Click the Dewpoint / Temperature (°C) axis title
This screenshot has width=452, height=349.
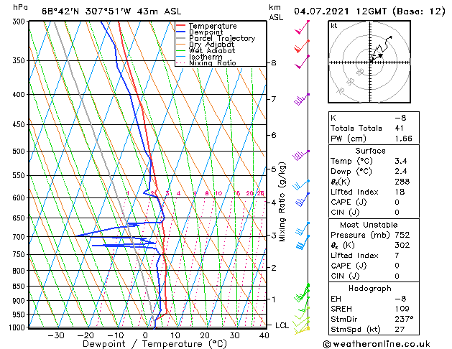point(154,344)
